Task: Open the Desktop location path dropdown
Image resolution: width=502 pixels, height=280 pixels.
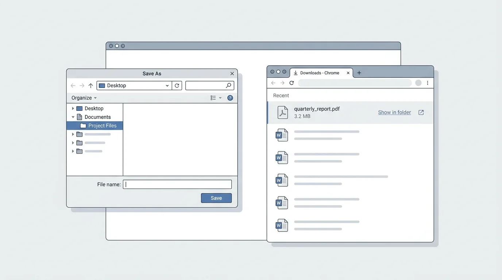Action: pos(167,86)
